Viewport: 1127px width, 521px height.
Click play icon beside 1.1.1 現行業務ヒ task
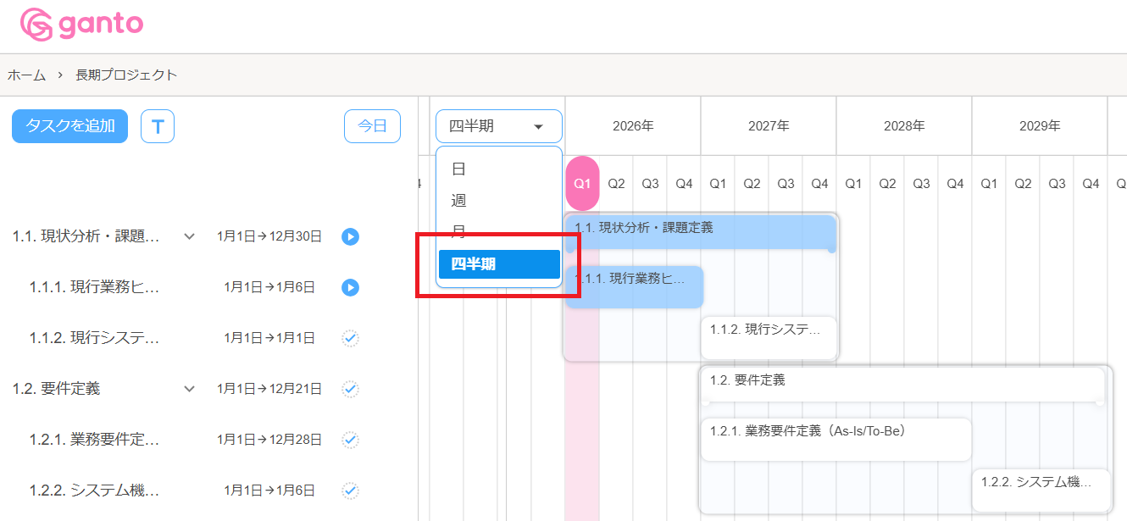pyautogui.click(x=350, y=287)
